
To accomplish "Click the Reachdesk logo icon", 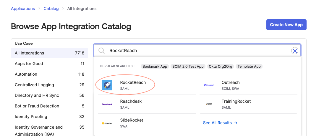I will pos(107,104).
